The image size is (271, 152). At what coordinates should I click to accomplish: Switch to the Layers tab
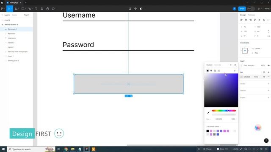click(7, 15)
